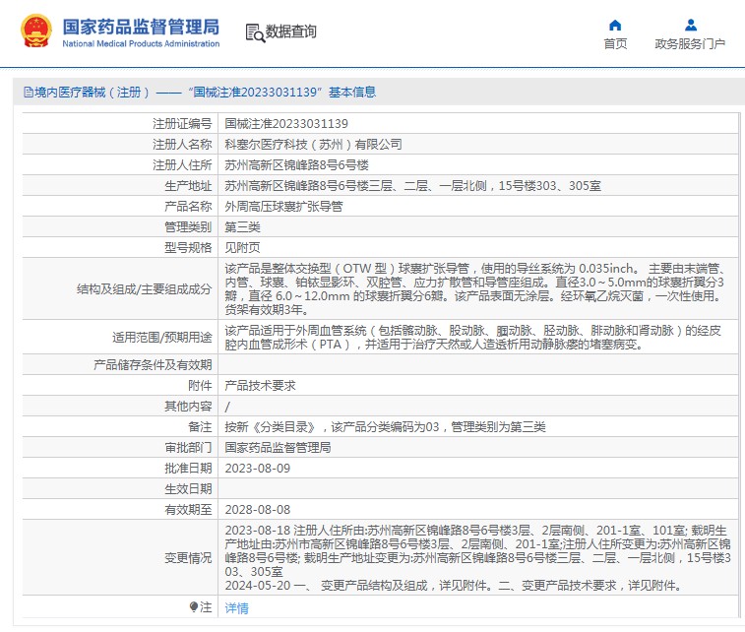Click the 首页 house icon
The height and width of the screenshot is (632, 745).
point(615,26)
